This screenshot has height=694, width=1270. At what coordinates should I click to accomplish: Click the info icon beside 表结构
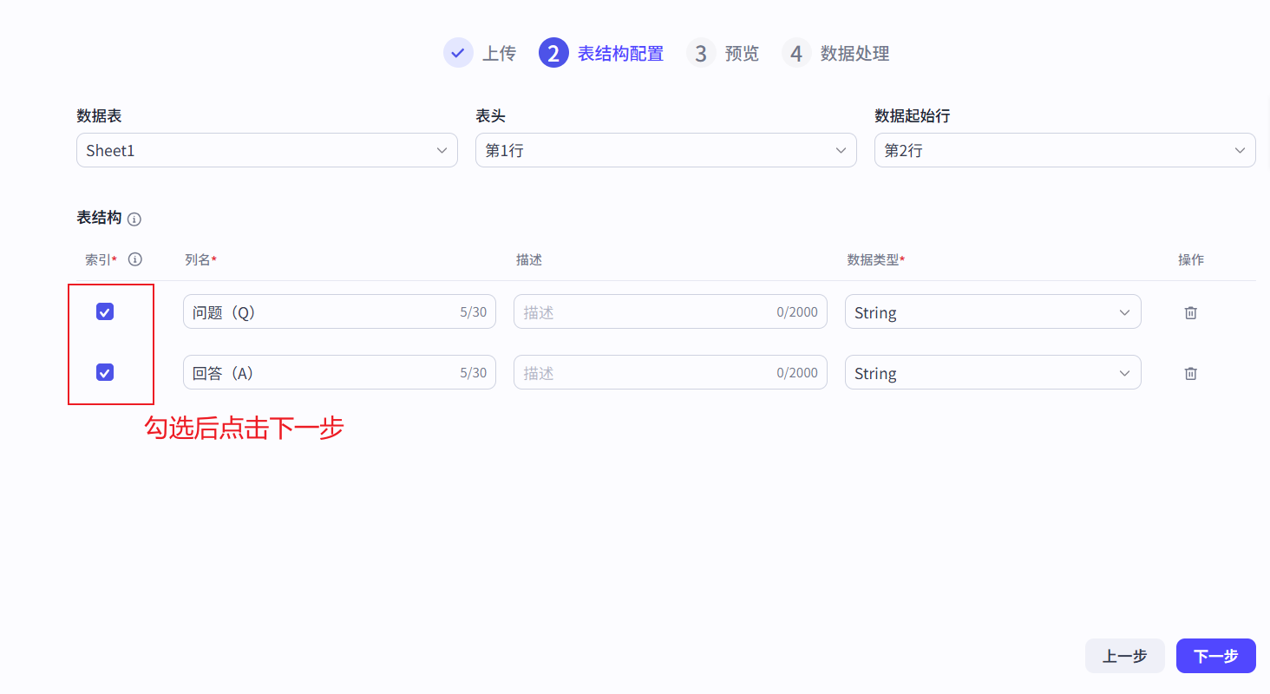(134, 219)
